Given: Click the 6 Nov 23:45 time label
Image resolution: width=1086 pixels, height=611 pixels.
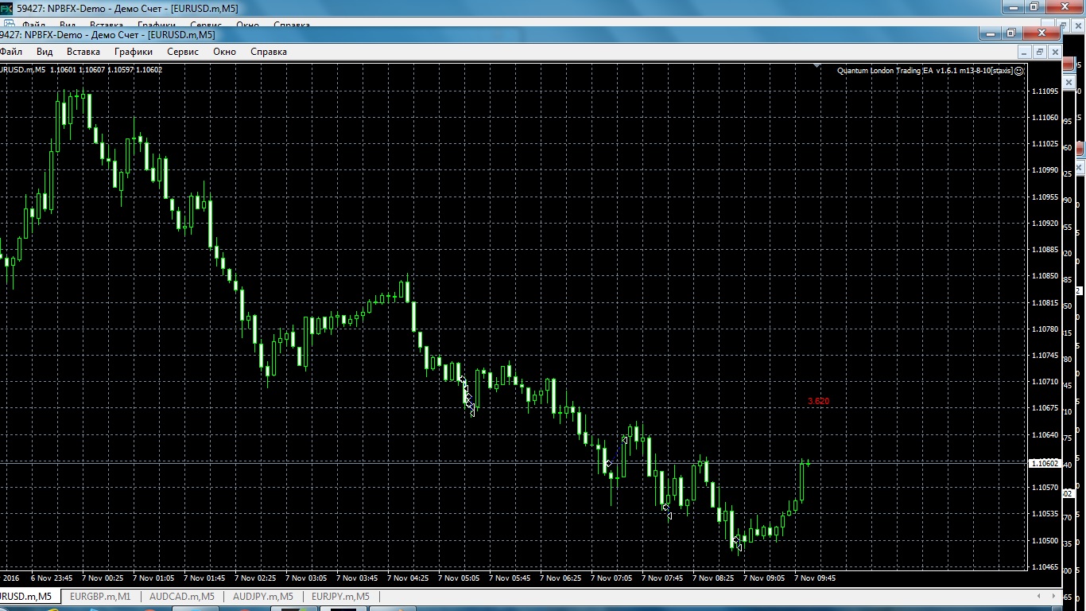Looking at the screenshot, I should tap(52, 578).
